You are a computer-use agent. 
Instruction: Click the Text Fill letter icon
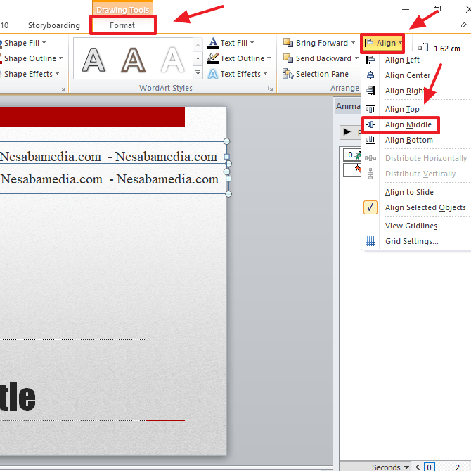point(213,43)
